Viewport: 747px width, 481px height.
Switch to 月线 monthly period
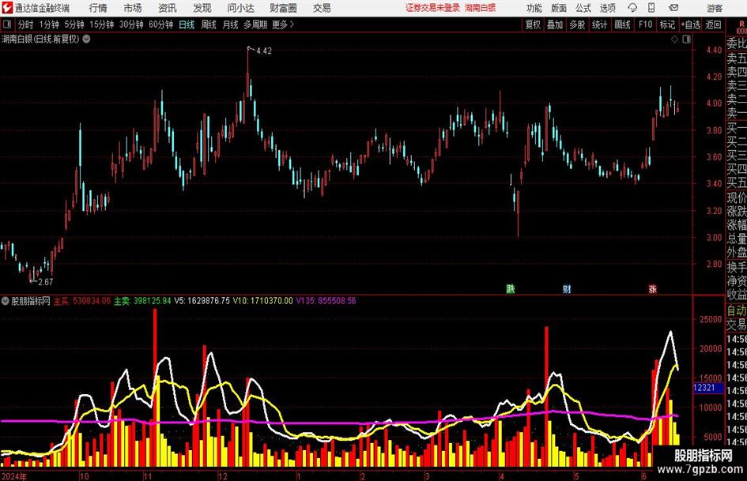tap(231, 24)
